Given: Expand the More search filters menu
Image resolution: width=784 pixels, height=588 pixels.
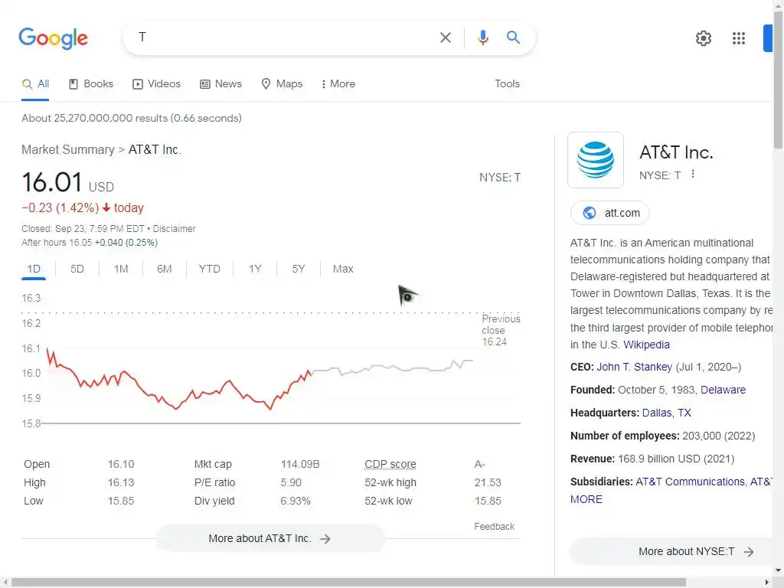Looking at the screenshot, I should tap(338, 84).
